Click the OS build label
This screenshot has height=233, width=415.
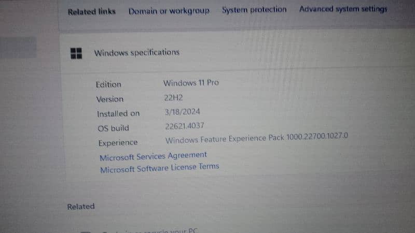[x=113, y=128]
